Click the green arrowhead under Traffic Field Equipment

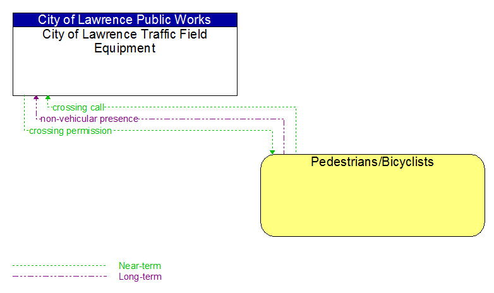coord(48,98)
